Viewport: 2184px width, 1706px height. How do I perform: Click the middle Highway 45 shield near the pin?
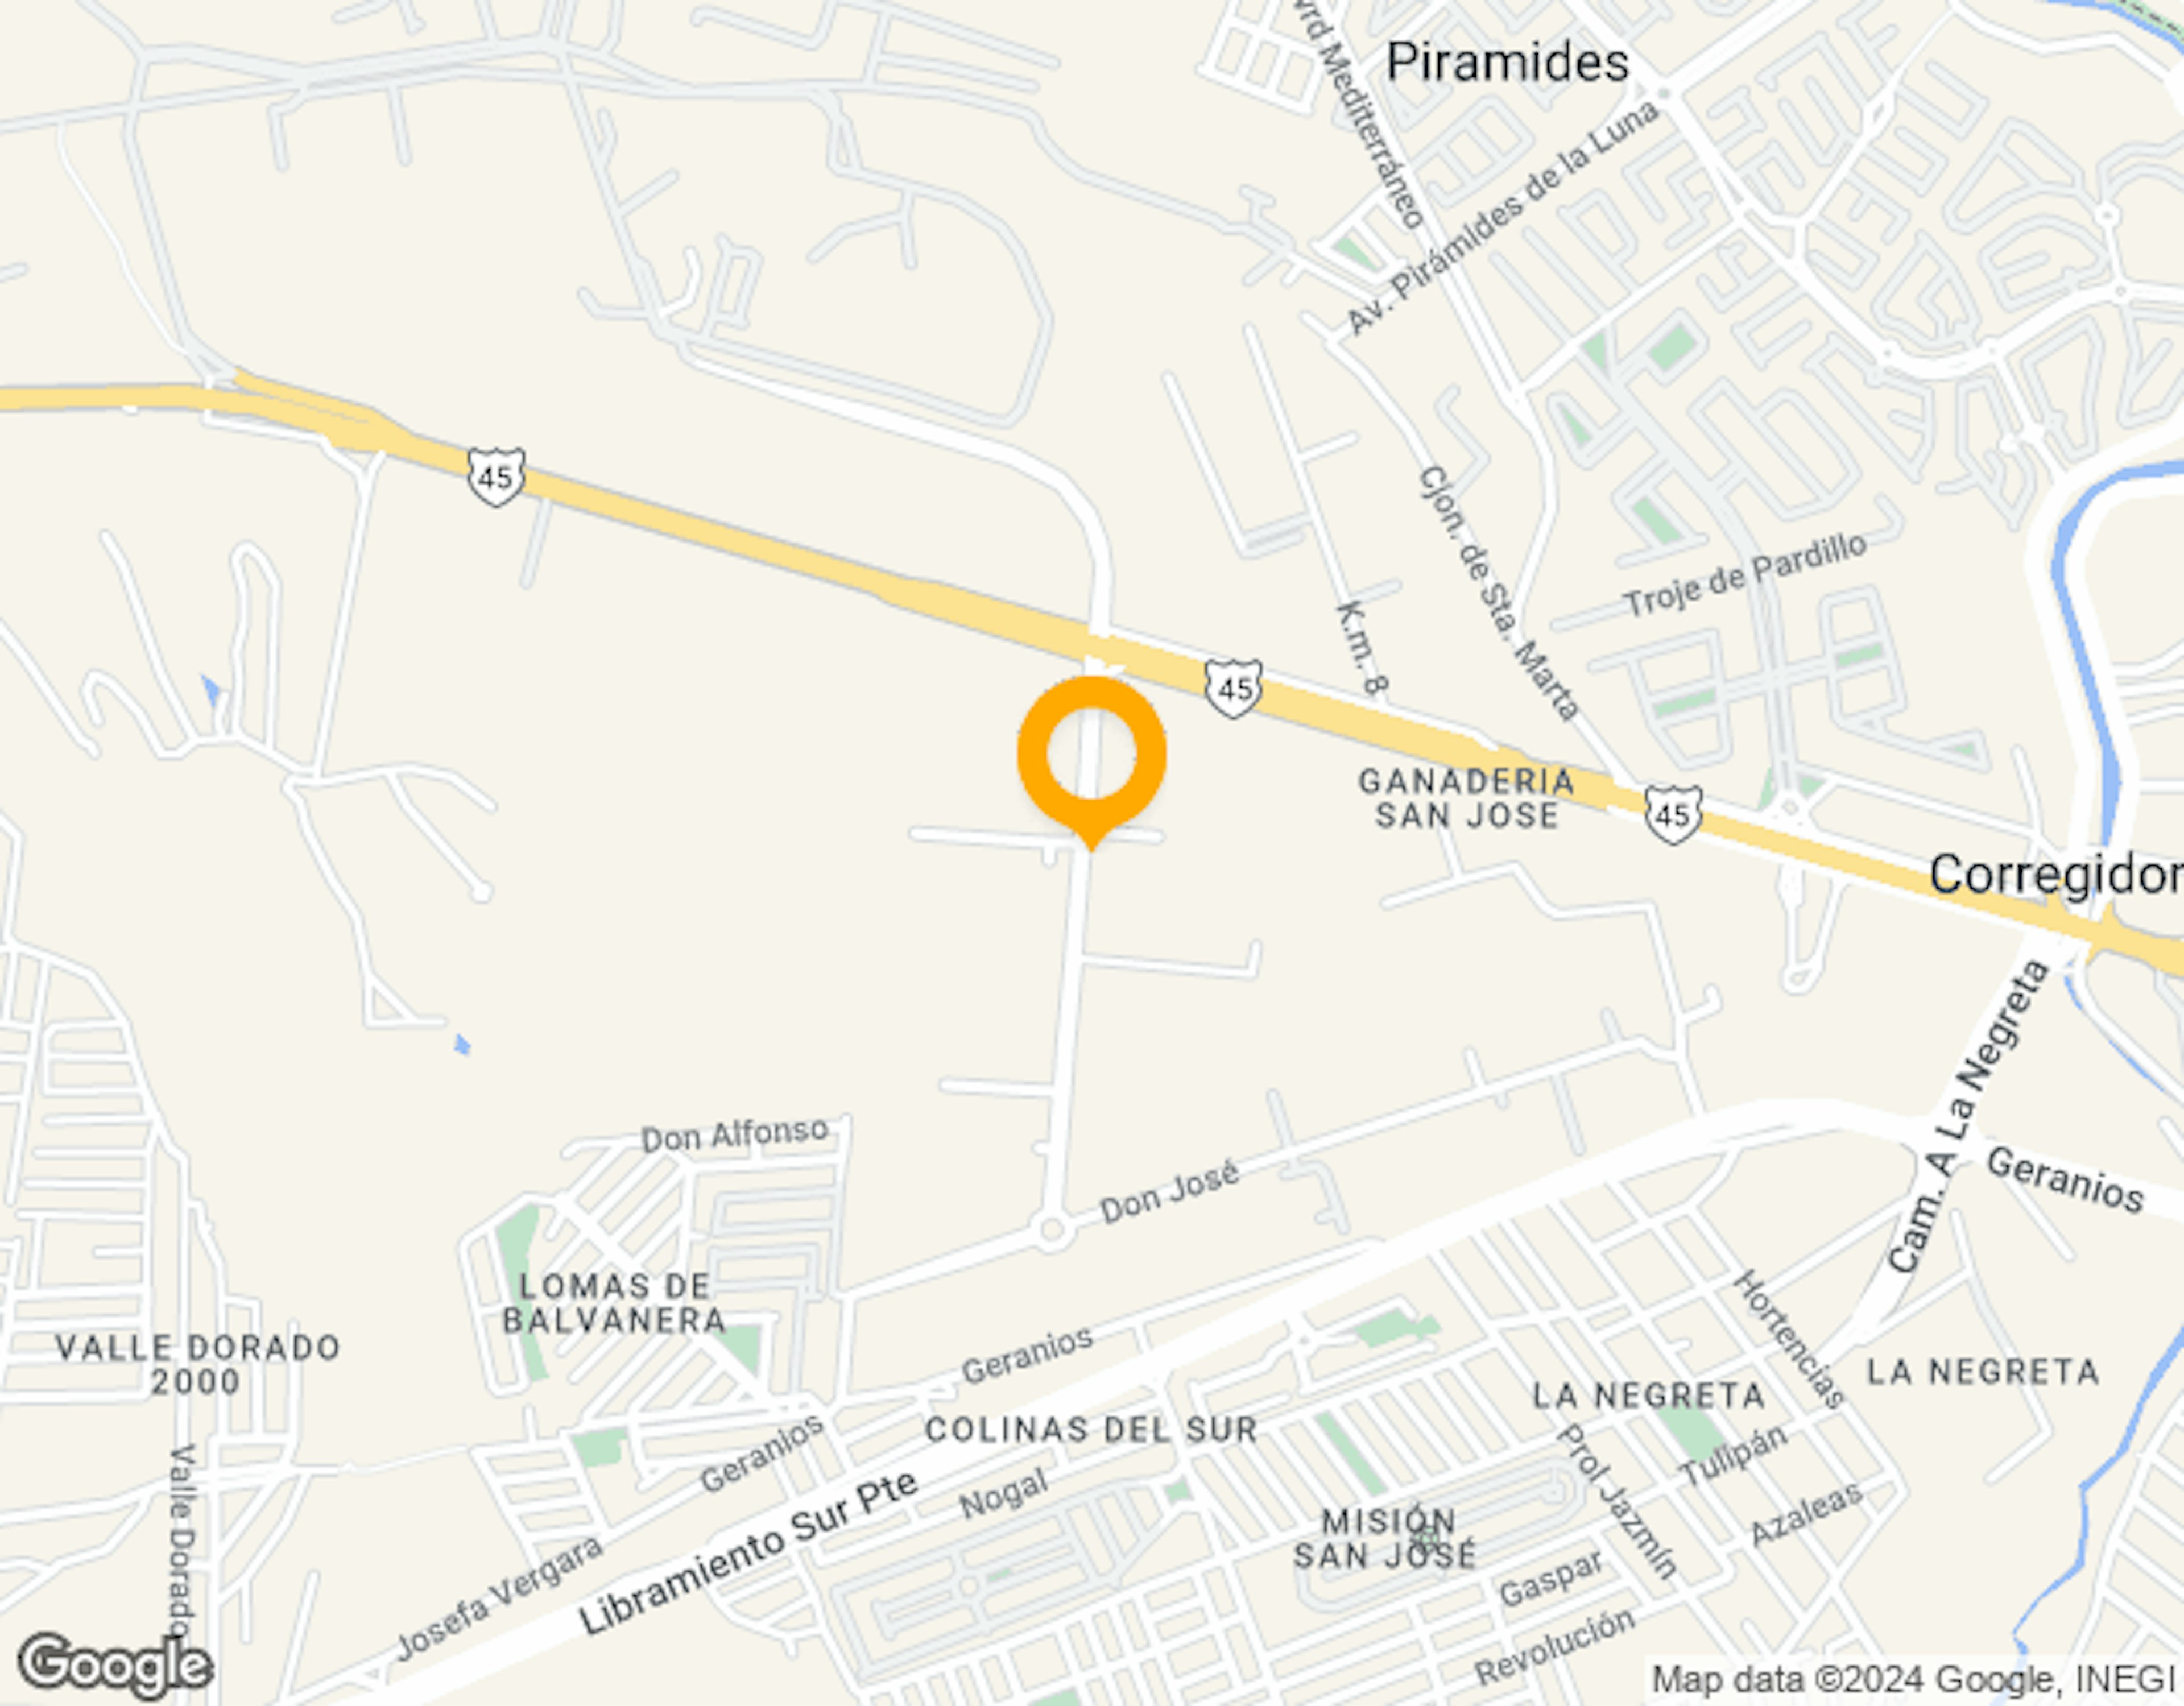(1232, 688)
